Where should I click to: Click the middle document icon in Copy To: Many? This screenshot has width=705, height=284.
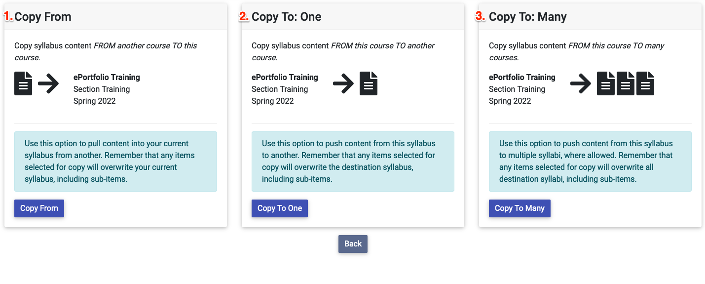tap(626, 83)
